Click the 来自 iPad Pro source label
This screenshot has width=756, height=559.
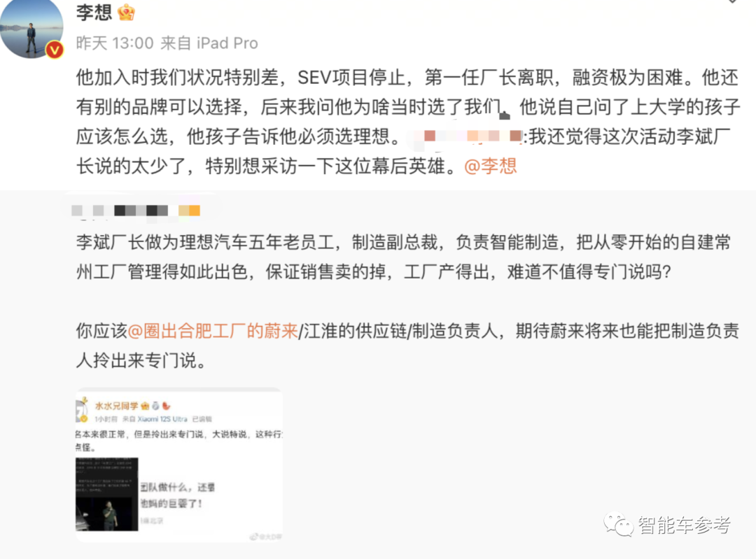(x=209, y=43)
